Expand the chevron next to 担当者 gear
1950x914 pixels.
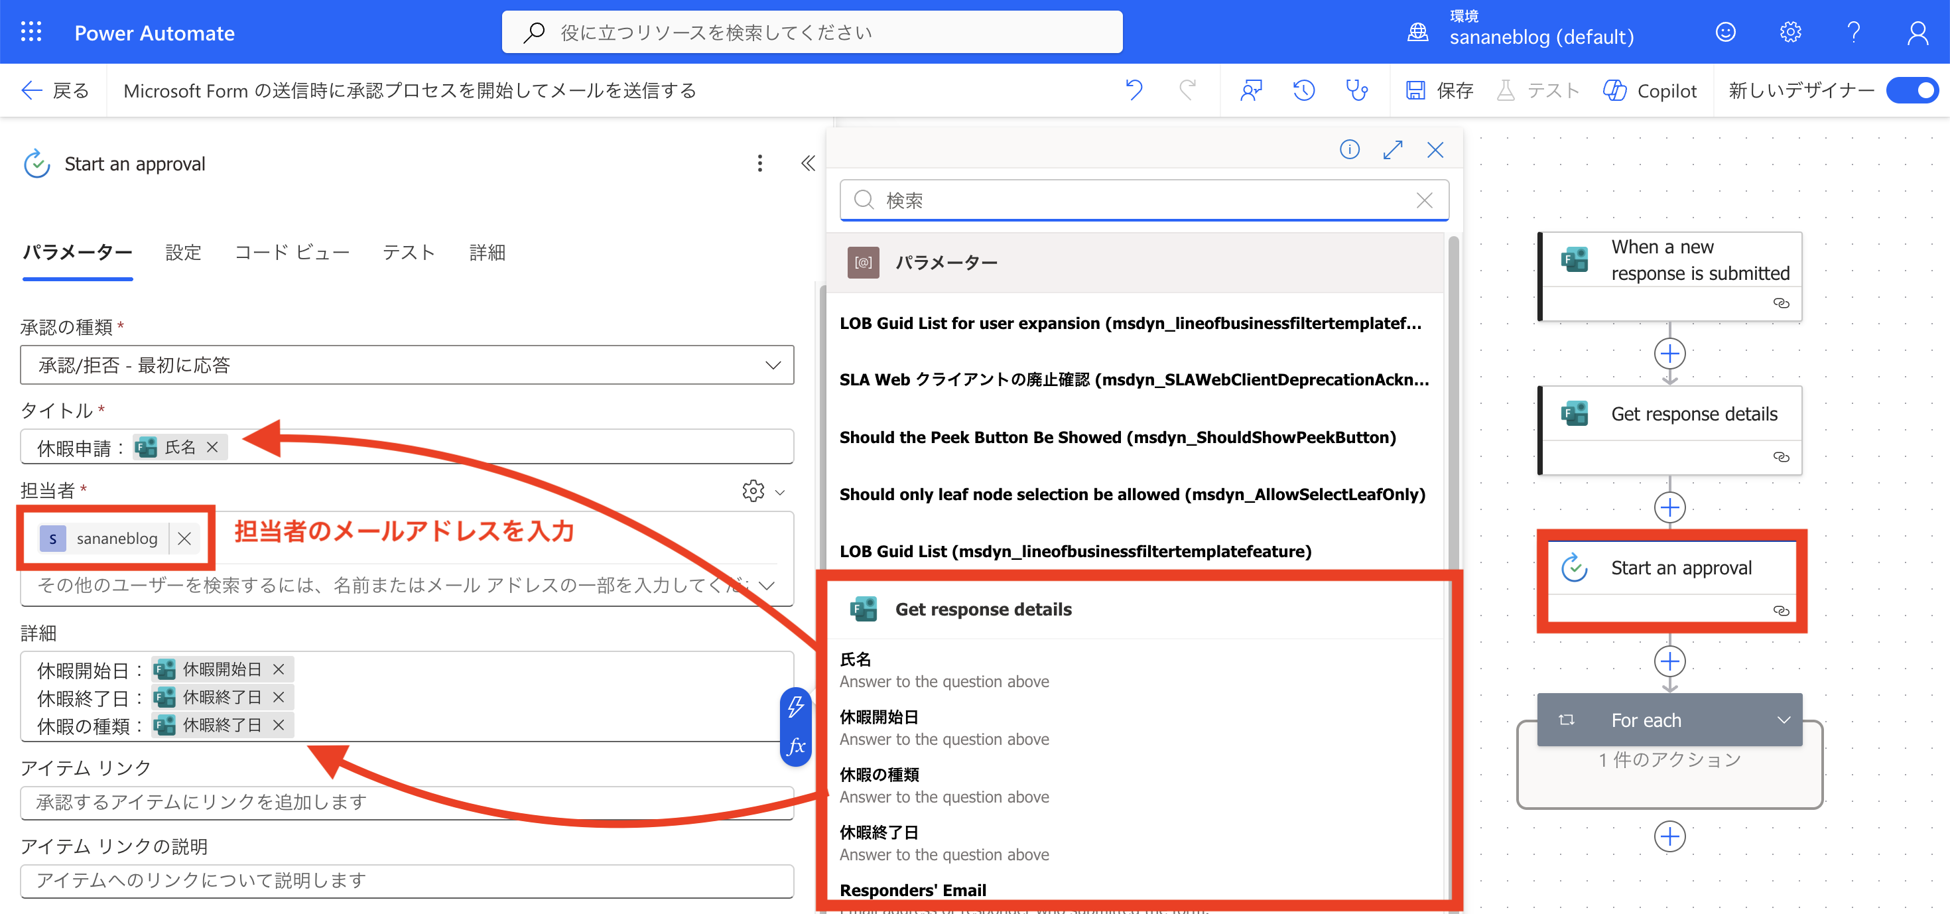(780, 492)
